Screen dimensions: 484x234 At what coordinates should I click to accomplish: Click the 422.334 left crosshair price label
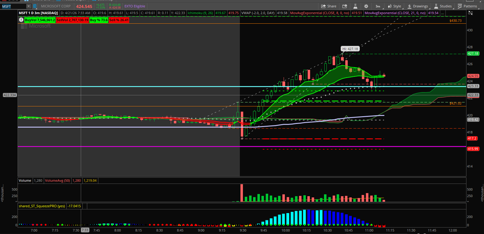(9, 95)
